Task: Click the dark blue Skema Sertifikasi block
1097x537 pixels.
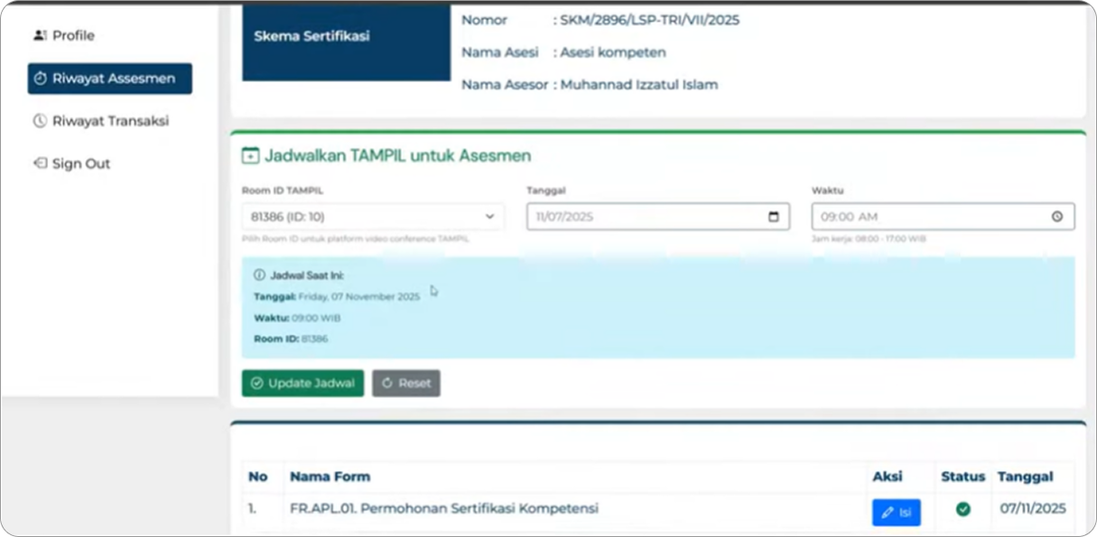Action: click(x=346, y=41)
